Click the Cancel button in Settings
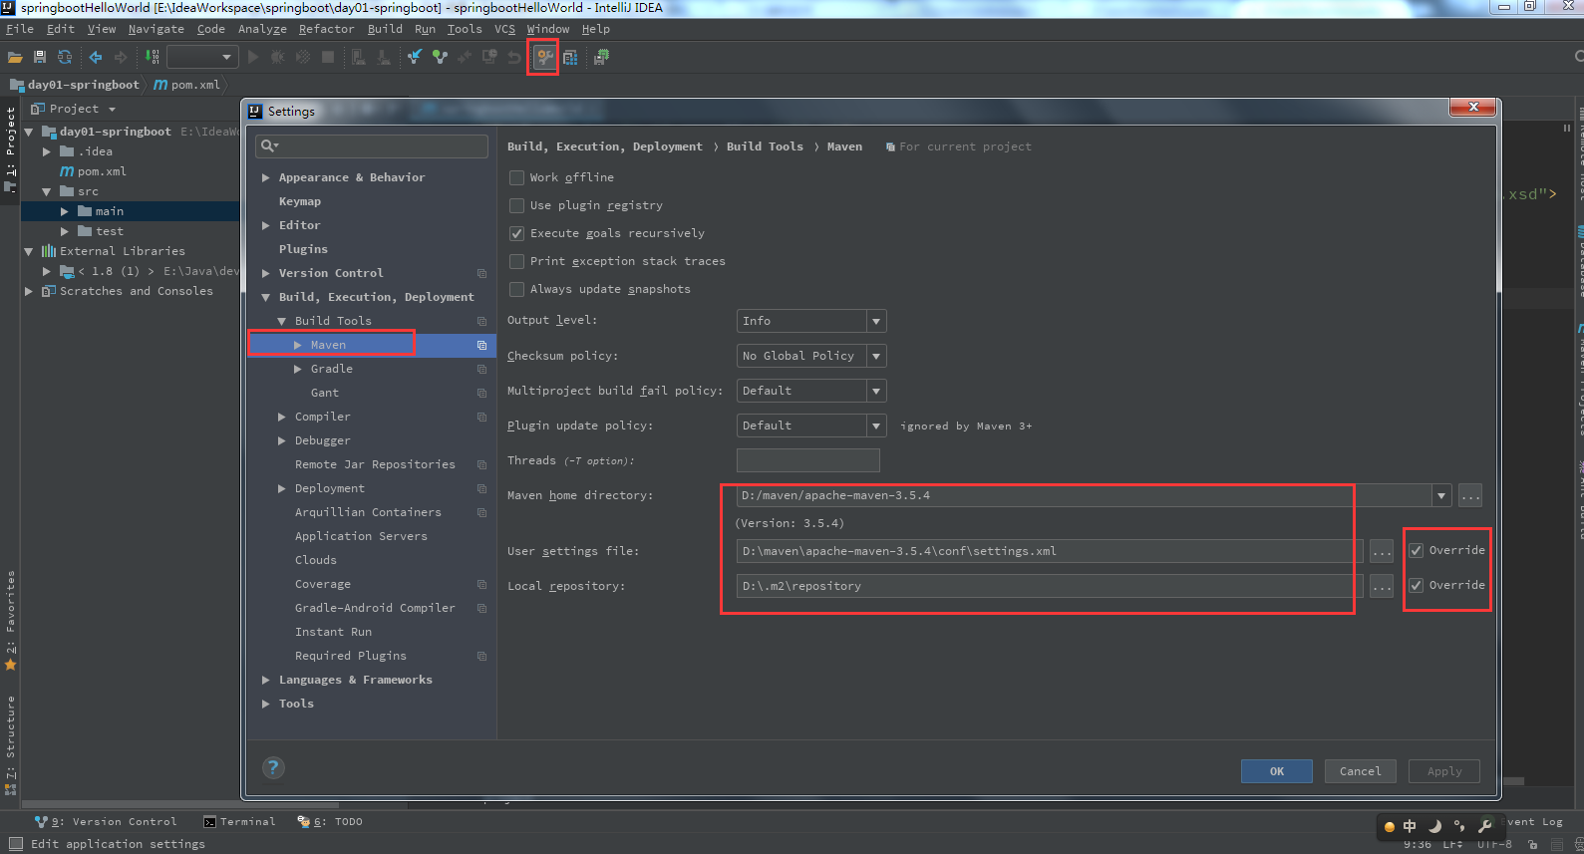This screenshot has width=1584, height=854. pyautogui.click(x=1361, y=771)
